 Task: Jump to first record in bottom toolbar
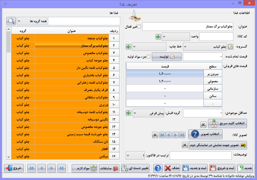click(x=32, y=168)
